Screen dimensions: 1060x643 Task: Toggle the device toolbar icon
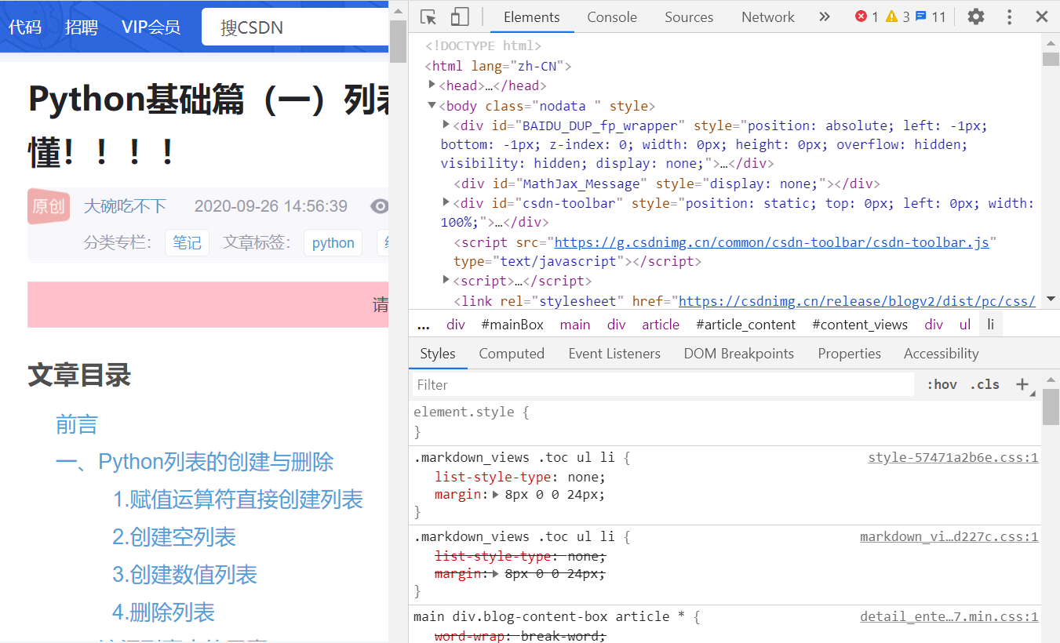tap(460, 16)
